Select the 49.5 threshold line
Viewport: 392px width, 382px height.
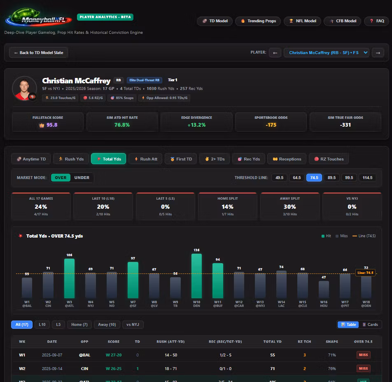point(279,178)
